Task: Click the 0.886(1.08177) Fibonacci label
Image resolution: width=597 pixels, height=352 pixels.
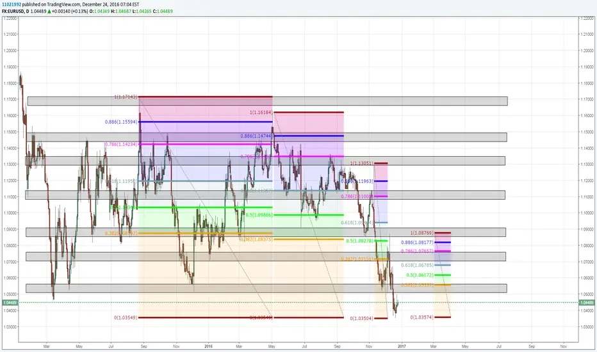Action: 417,243
